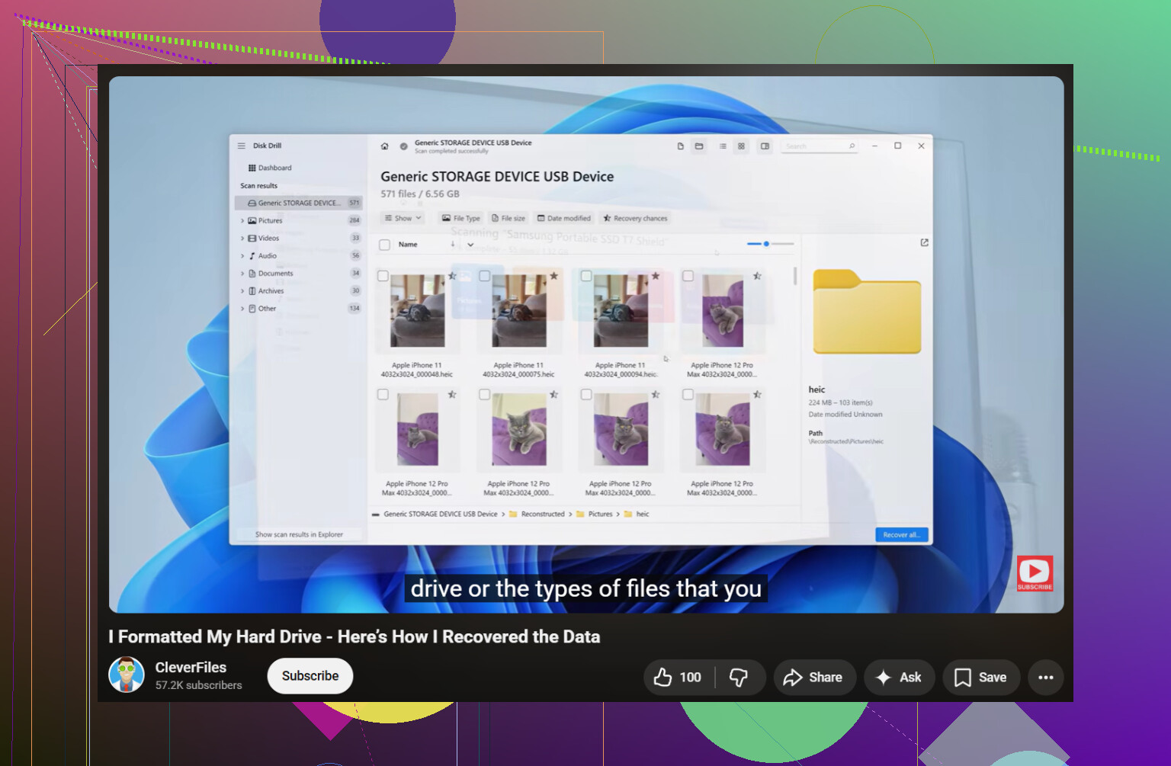Tick checkbox for 4032x3024_000048.heic photo
The image size is (1171, 766).
tap(383, 276)
